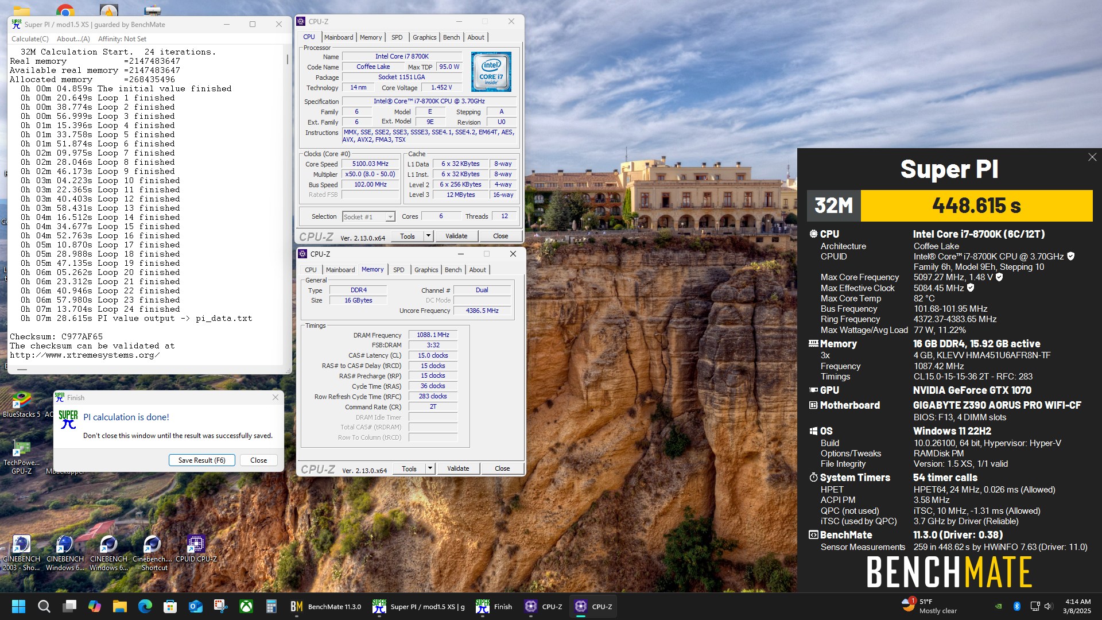Expand Tools dropdown arrow in upper CPU-Z
The height and width of the screenshot is (620, 1102).
[x=428, y=236]
